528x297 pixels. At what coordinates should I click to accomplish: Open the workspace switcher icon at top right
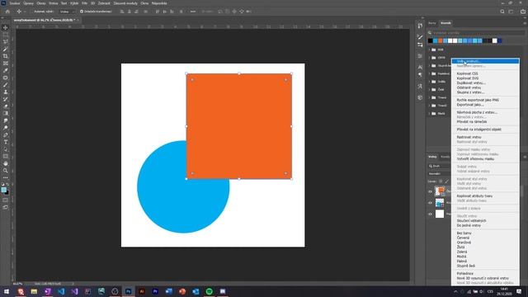tap(511, 12)
